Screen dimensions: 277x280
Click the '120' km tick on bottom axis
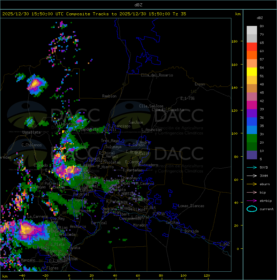pos(207,276)
